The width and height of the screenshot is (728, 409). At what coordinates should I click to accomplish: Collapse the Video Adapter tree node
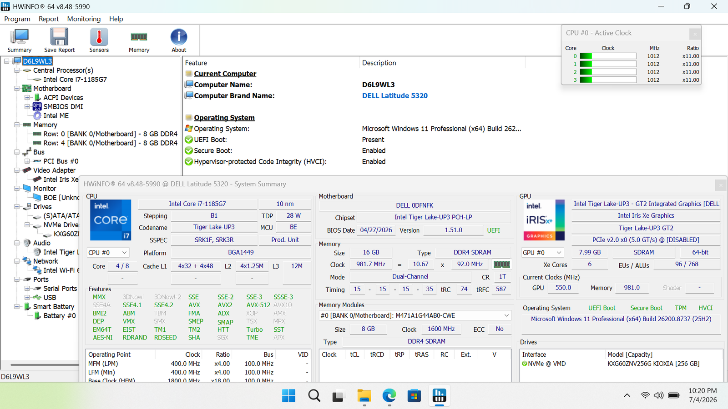(17, 170)
